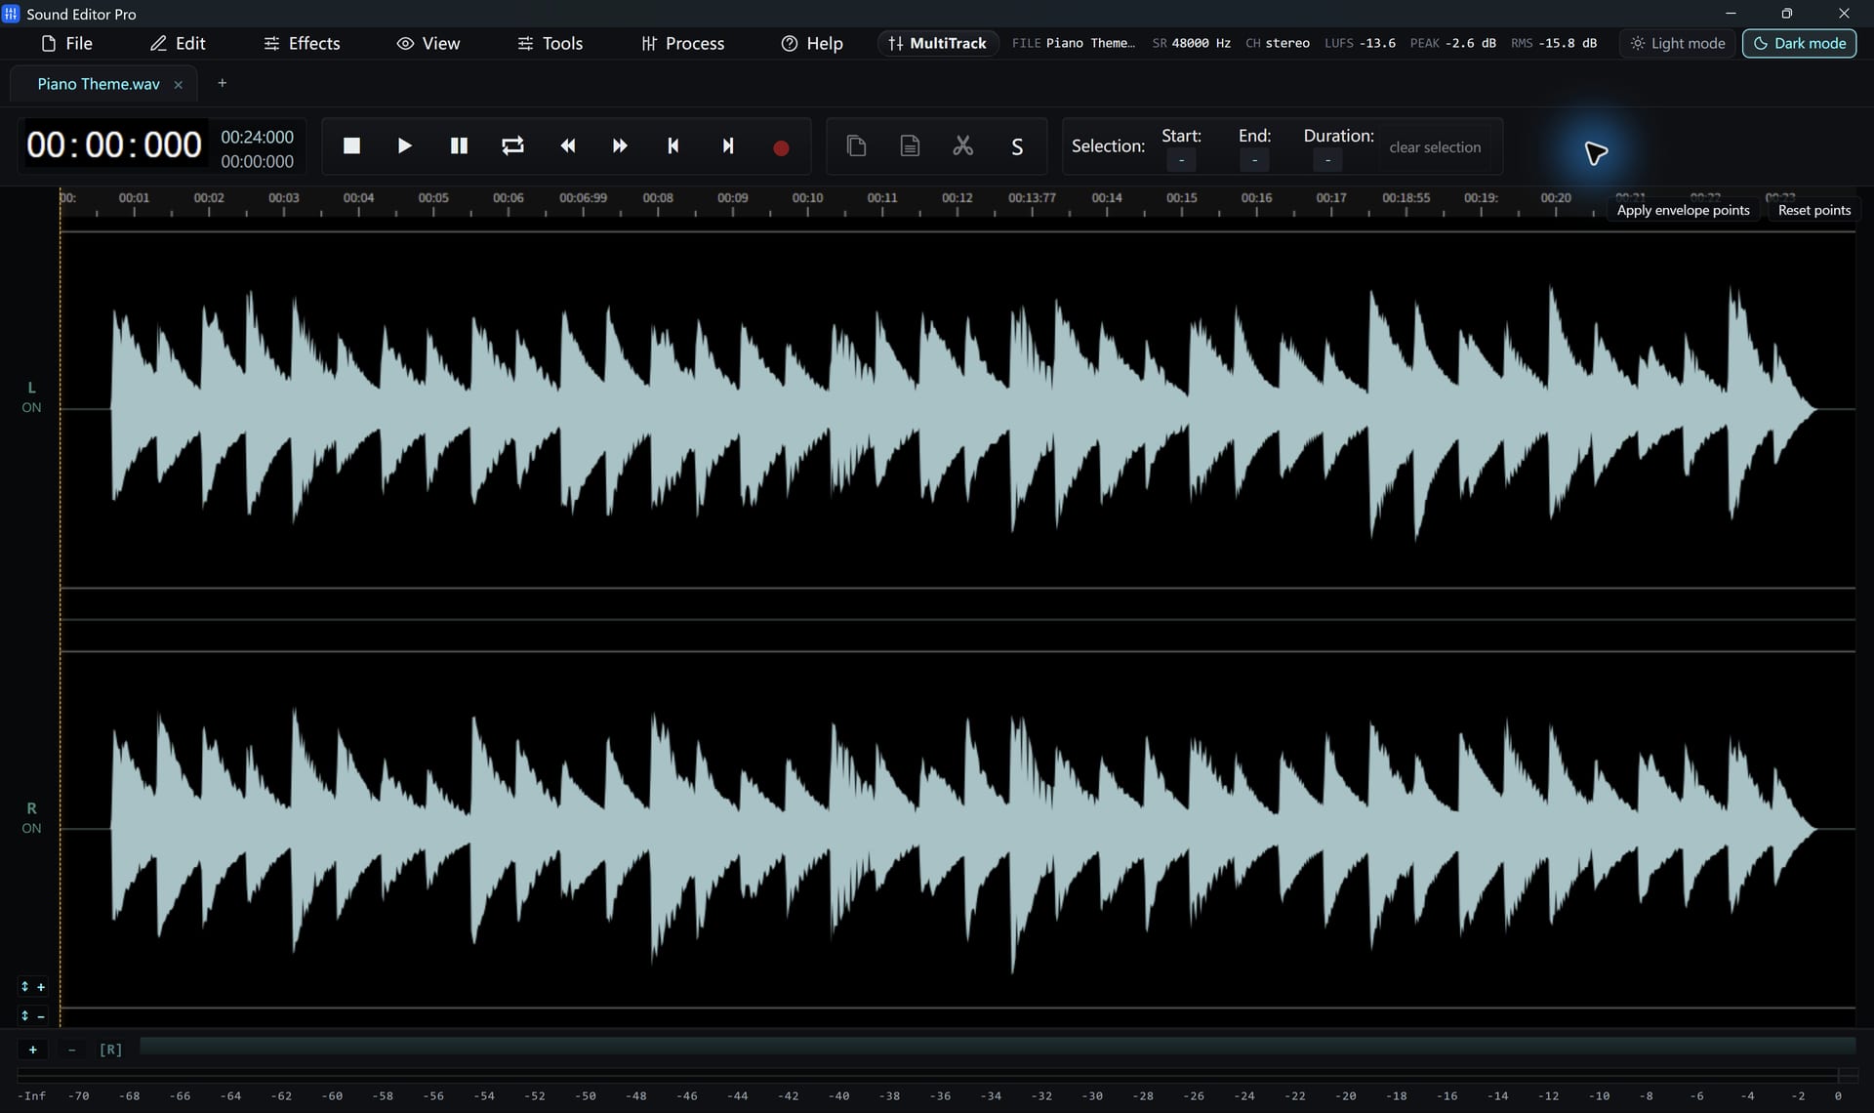Click the Stop playback button

(351, 146)
